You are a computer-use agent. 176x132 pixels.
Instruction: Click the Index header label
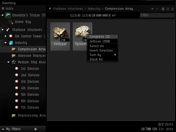[9, 9]
